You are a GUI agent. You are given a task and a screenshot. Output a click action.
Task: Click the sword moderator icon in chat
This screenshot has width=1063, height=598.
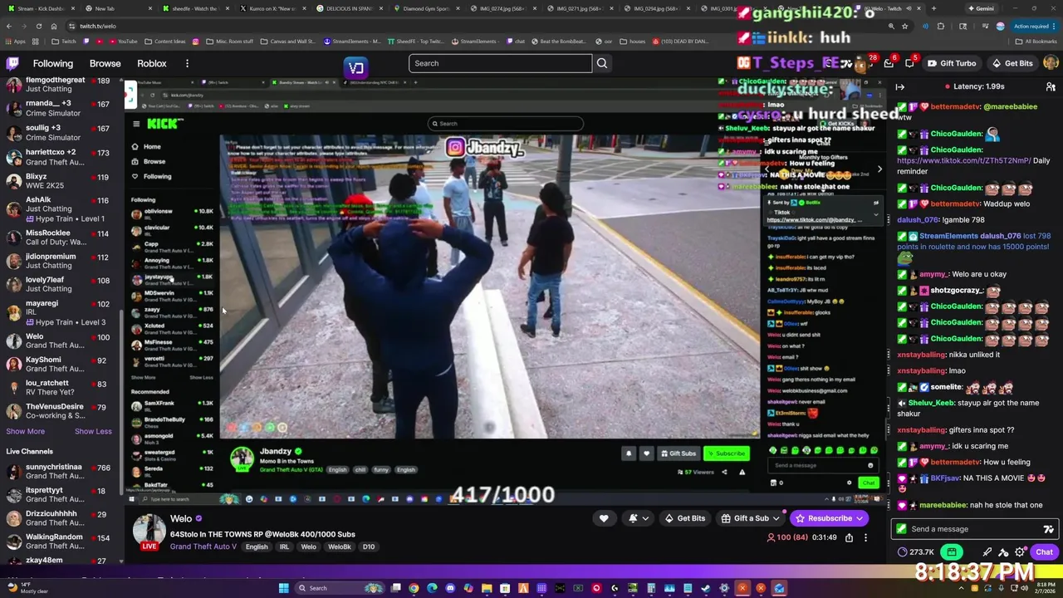click(987, 552)
